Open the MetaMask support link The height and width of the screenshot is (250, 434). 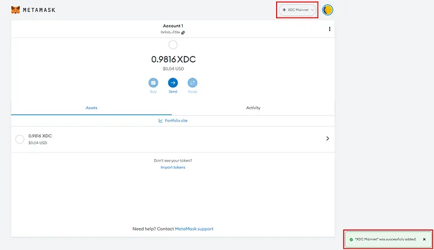click(x=194, y=229)
